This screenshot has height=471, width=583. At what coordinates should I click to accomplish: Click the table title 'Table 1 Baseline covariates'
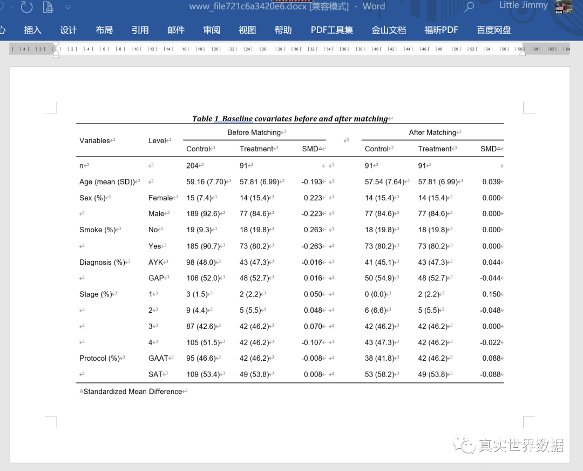click(290, 119)
